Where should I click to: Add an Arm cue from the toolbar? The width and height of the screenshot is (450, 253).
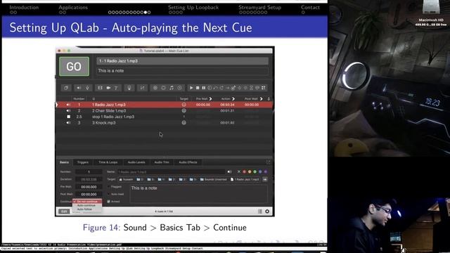tap(240, 88)
